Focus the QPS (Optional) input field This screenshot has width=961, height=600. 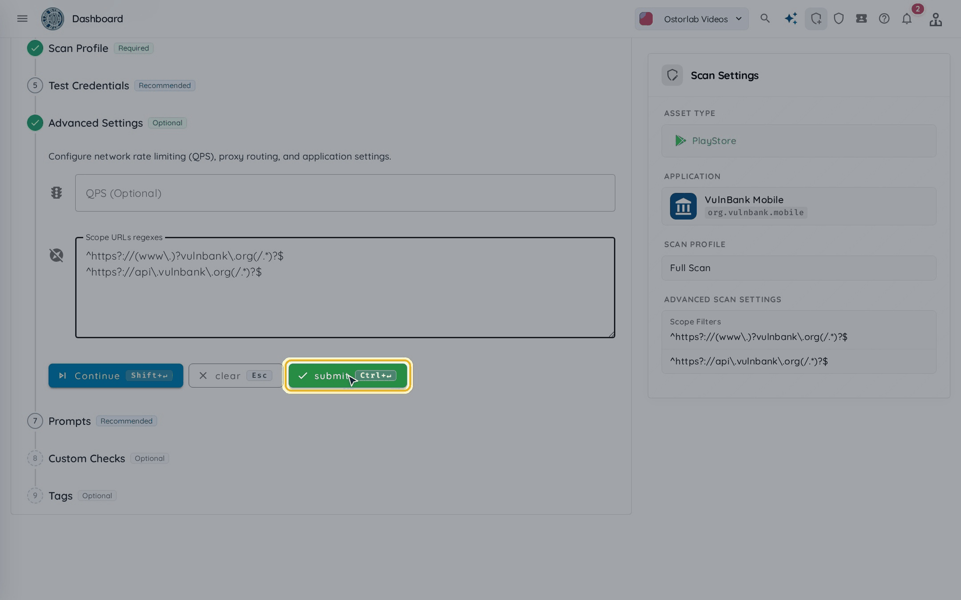click(x=345, y=193)
